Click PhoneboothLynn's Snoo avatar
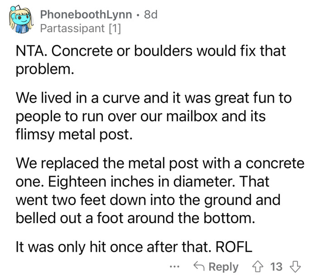 tap(20, 21)
